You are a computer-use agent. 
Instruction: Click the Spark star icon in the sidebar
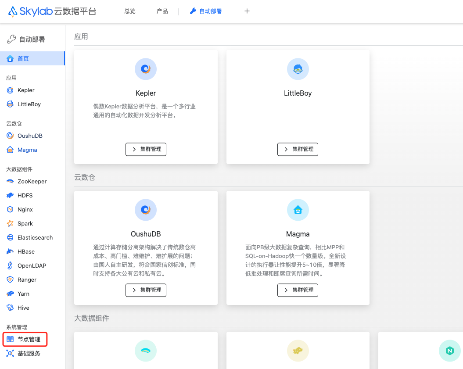click(10, 223)
